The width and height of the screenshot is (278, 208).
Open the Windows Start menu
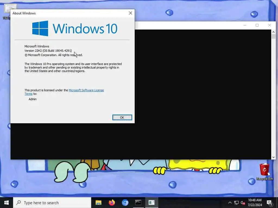click(x=7, y=203)
